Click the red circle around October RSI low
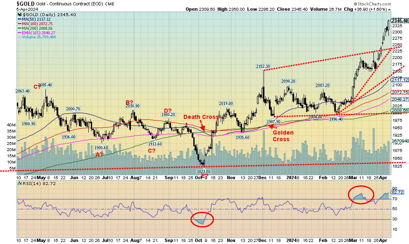This screenshot has height=244, width=409. (x=202, y=220)
